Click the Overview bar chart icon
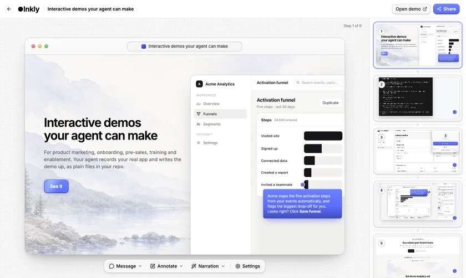The image size is (466, 278). pos(198,104)
